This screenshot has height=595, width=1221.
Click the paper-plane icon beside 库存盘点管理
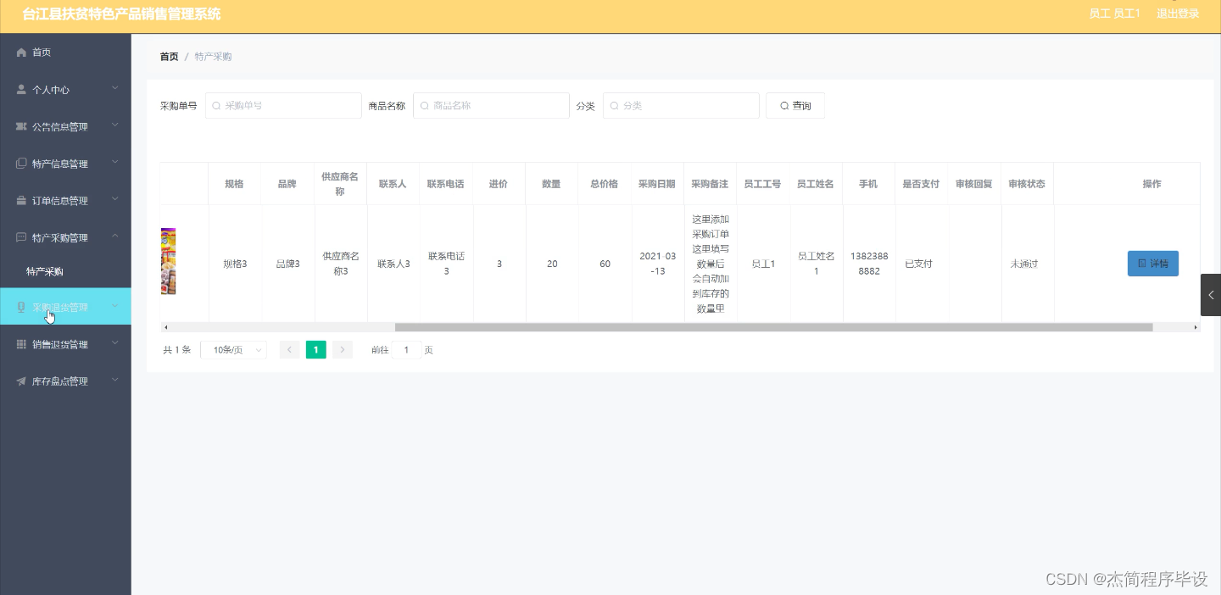point(22,381)
